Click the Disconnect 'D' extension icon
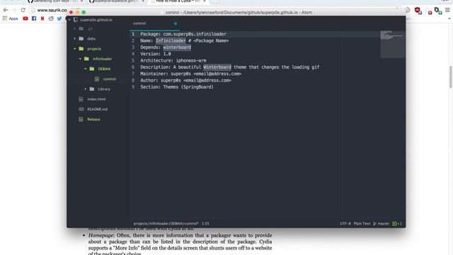Image resolution: width=453 pixels, height=255 pixels. point(437,11)
